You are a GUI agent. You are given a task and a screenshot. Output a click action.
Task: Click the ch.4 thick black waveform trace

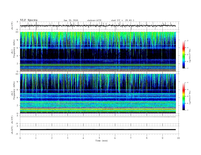98,130
